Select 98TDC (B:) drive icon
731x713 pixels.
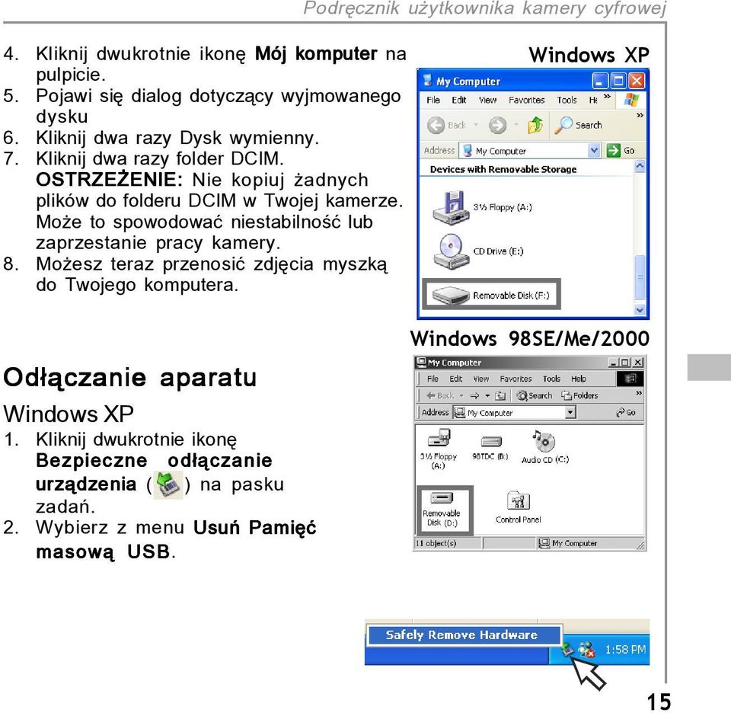[x=490, y=448]
